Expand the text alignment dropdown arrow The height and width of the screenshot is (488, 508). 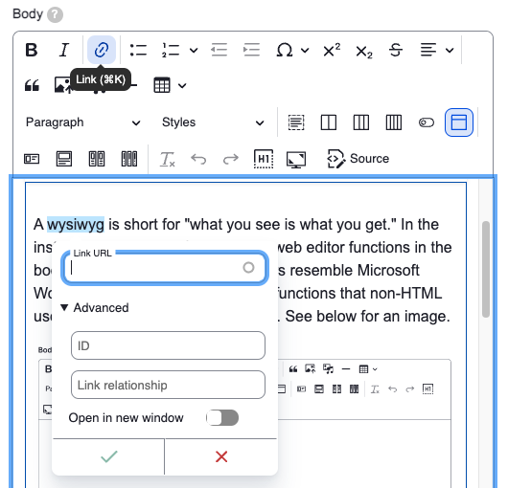click(x=450, y=51)
